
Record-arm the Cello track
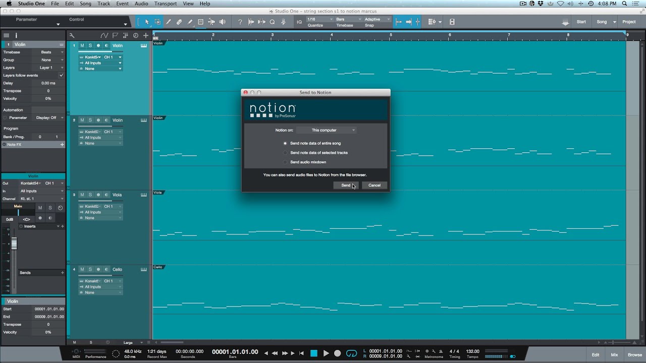pyautogui.click(x=98, y=269)
